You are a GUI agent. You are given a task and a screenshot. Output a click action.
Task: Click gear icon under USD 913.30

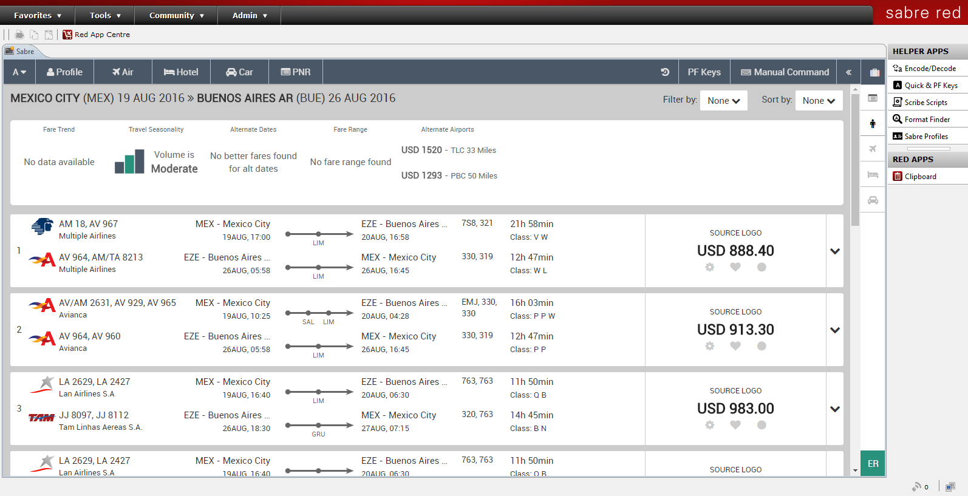coord(709,346)
